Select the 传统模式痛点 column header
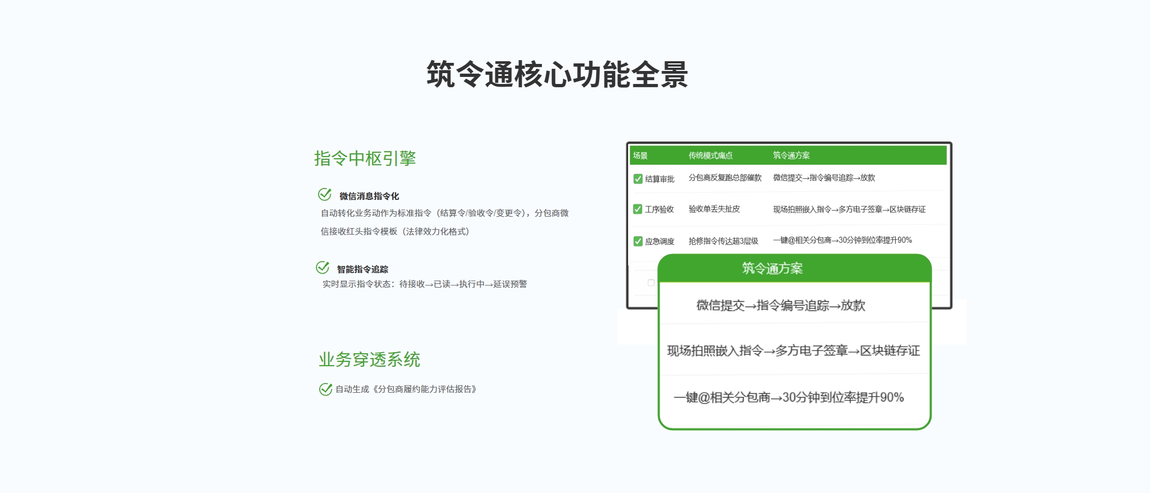Viewport: 1150px width, 493px height. [710, 155]
